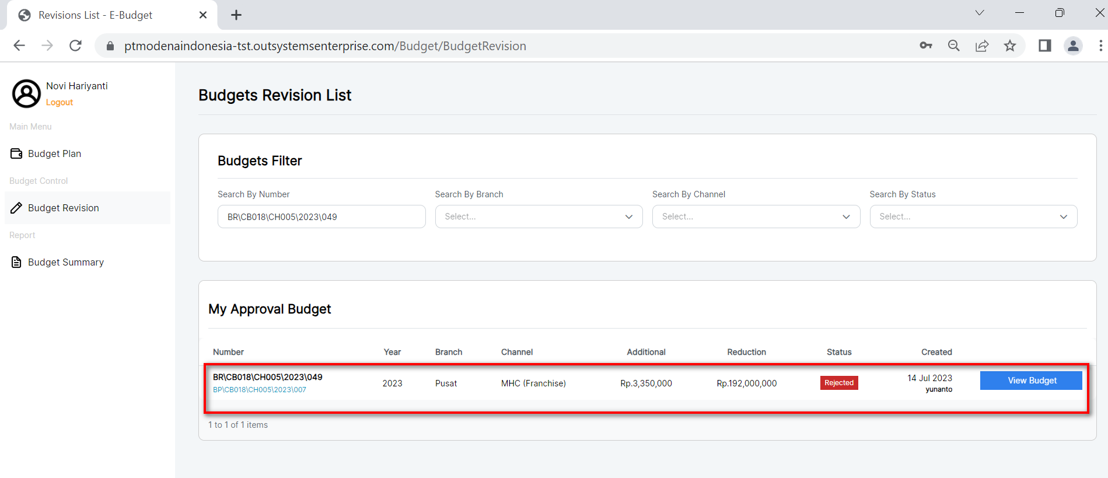Screen dimensions: 1108x478
Task: Select Budget Plan in the main menu
Action: (55, 153)
